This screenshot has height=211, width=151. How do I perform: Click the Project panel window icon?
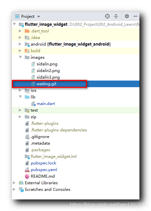(x=17, y=17)
